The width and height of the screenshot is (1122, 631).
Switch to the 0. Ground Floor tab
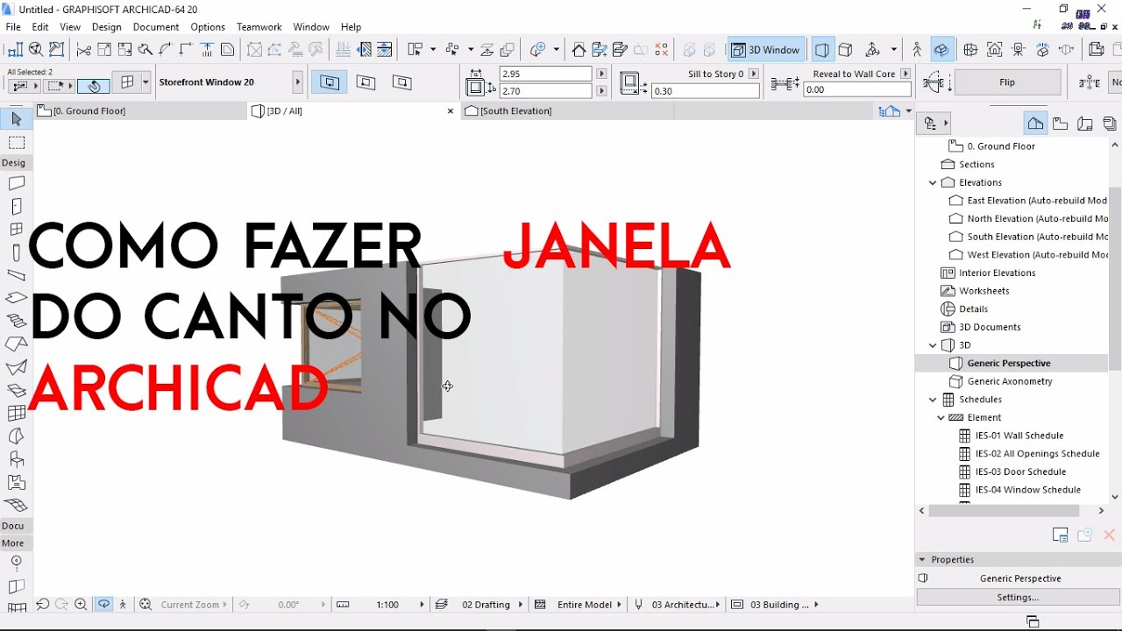(x=140, y=111)
